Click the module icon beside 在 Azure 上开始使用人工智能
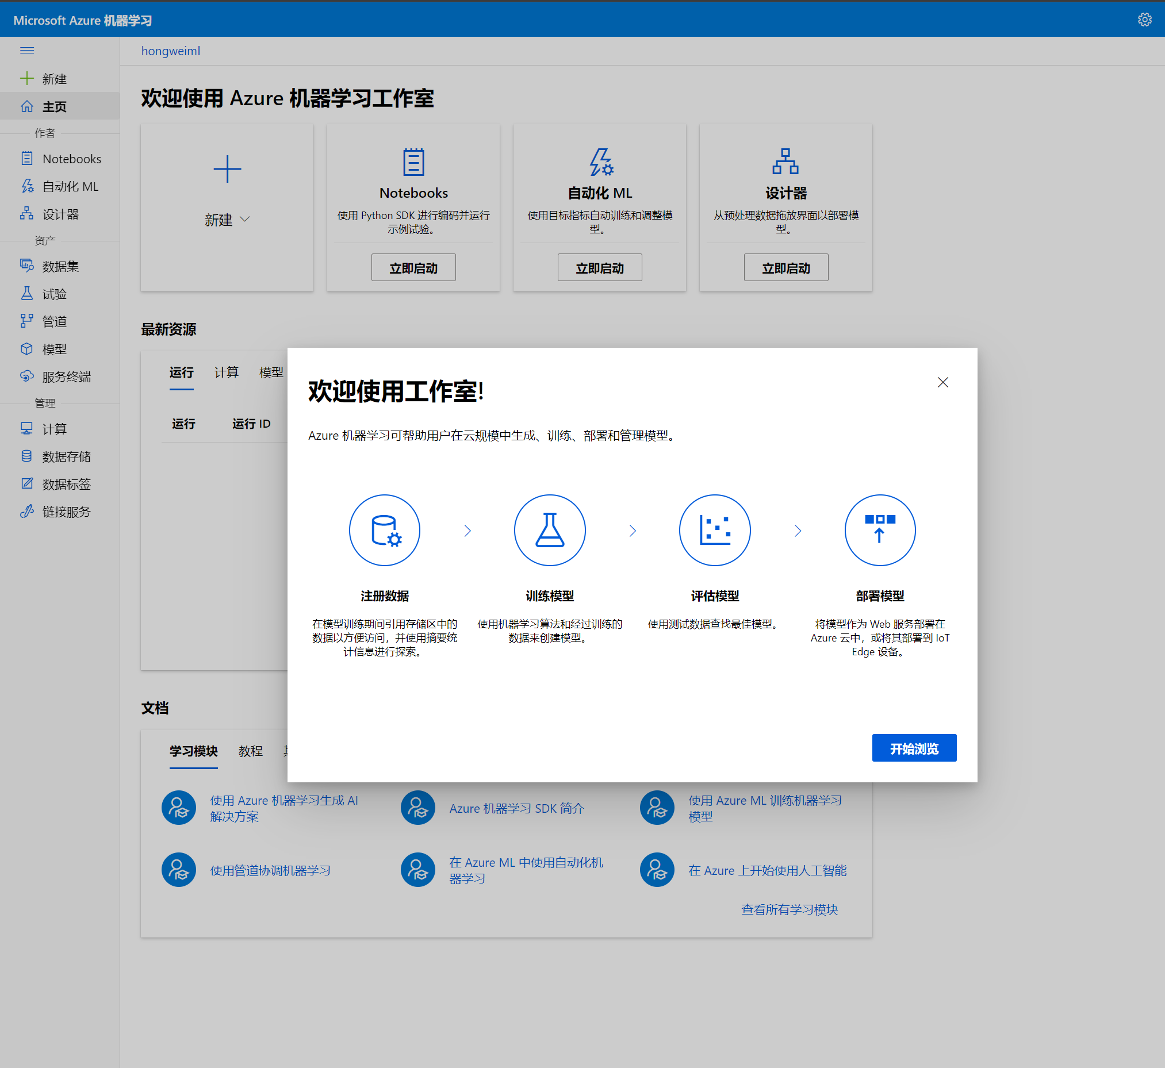This screenshot has height=1068, width=1165. pos(657,870)
